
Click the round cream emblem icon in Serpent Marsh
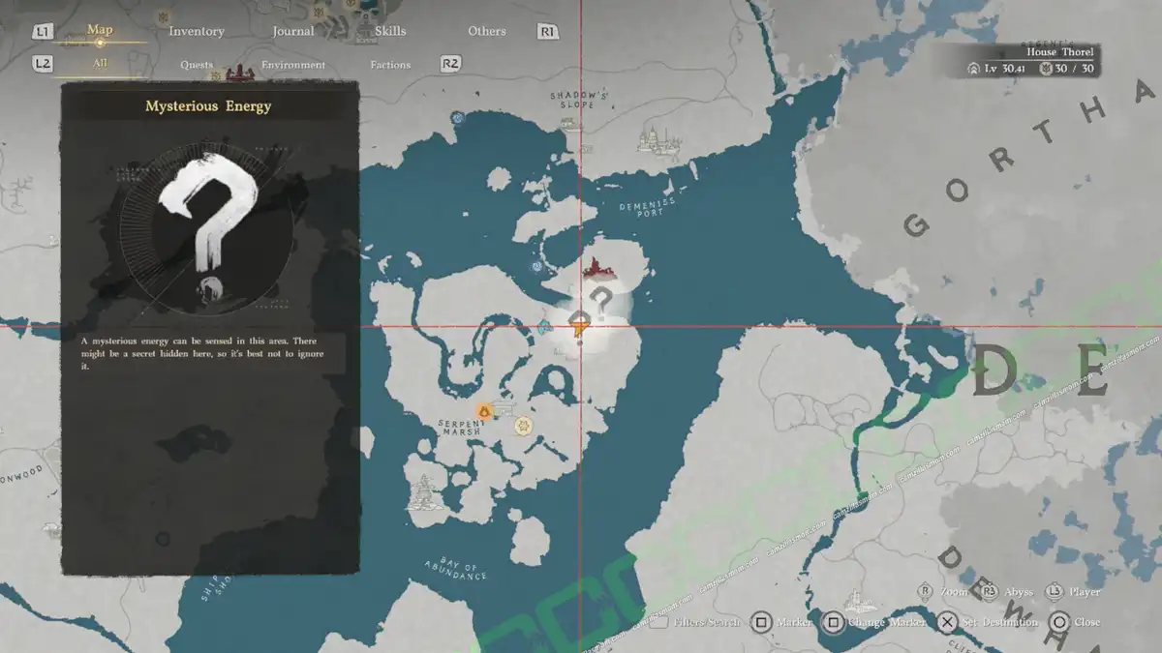(524, 426)
